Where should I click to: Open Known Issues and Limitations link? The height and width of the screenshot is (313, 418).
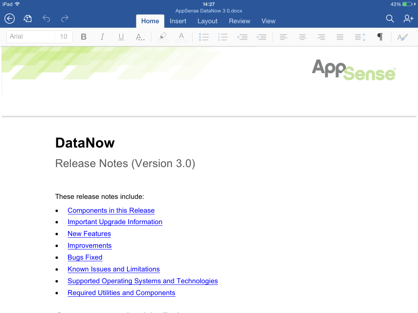point(114,269)
